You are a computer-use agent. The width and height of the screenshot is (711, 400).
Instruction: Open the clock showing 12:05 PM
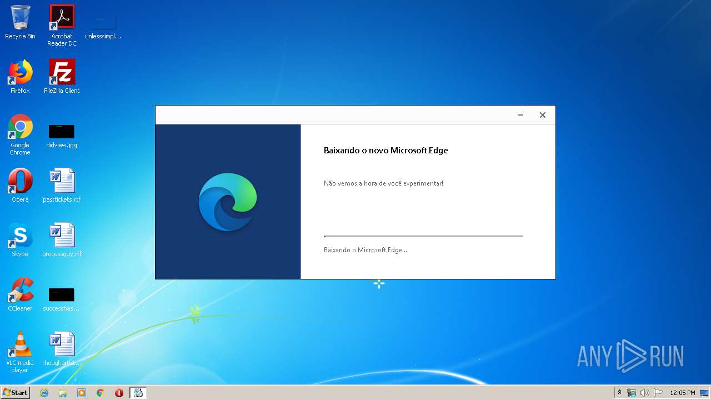(683, 393)
